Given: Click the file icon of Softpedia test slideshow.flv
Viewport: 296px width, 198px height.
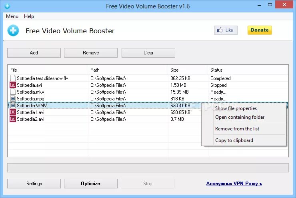Looking at the screenshot, I should click(13, 78).
